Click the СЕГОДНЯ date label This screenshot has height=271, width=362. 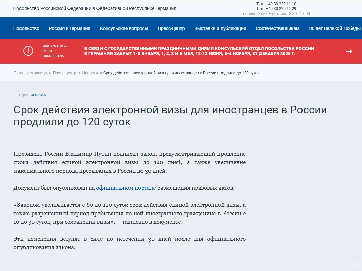coord(21,95)
